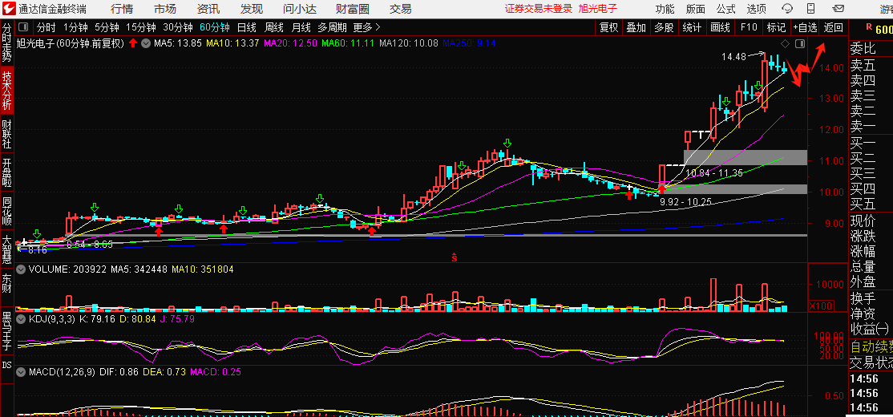Screen dimensions: 893x417
Task: Open the 技术分析 sidebar tab
Action: (x=7, y=90)
